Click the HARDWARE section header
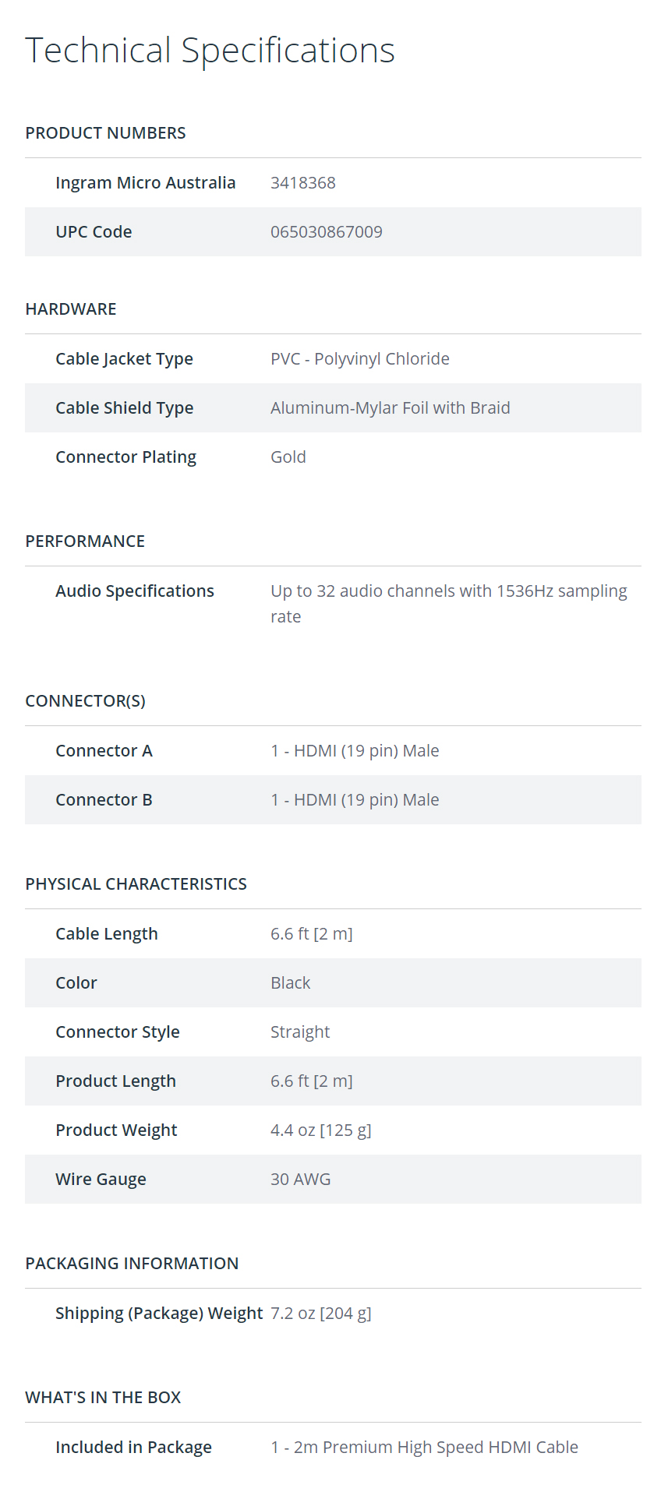The height and width of the screenshot is (1506, 668). [x=71, y=309]
